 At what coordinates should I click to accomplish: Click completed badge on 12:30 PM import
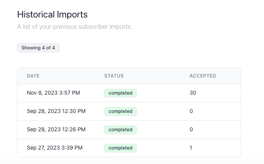click(x=121, y=111)
